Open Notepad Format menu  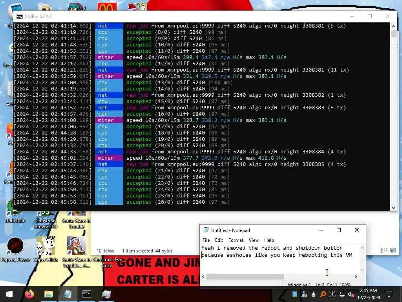236,240
